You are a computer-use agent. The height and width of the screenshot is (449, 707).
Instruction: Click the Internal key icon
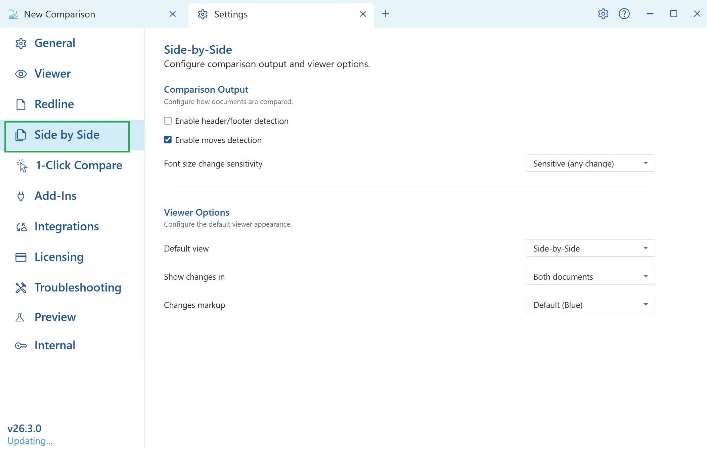pyautogui.click(x=20, y=345)
